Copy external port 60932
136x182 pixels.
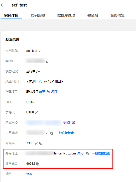click(38, 164)
